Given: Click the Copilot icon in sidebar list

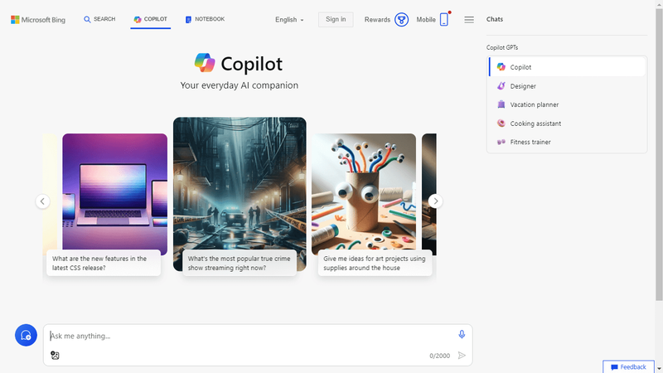Looking at the screenshot, I should (x=501, y=67).
